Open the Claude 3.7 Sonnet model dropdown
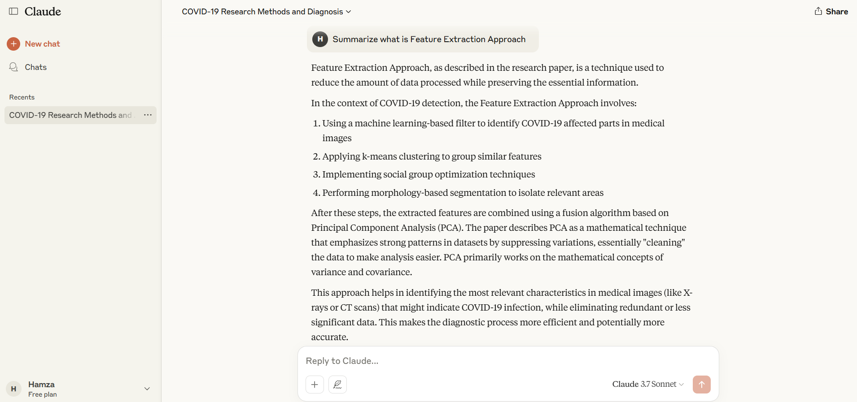 647,384
